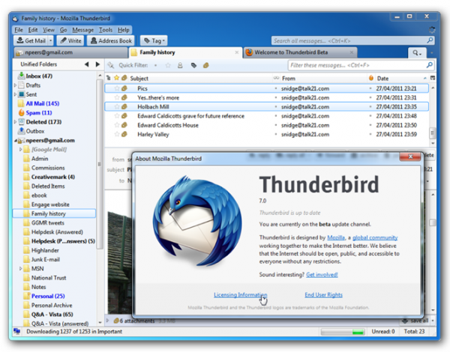This screenshot has width=450, height=352.
Task: Open the column picker icon
Action: (x=433, y=78)
